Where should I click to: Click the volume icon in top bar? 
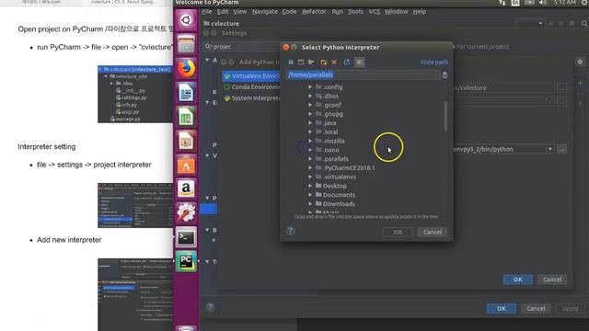pos(543,3)
